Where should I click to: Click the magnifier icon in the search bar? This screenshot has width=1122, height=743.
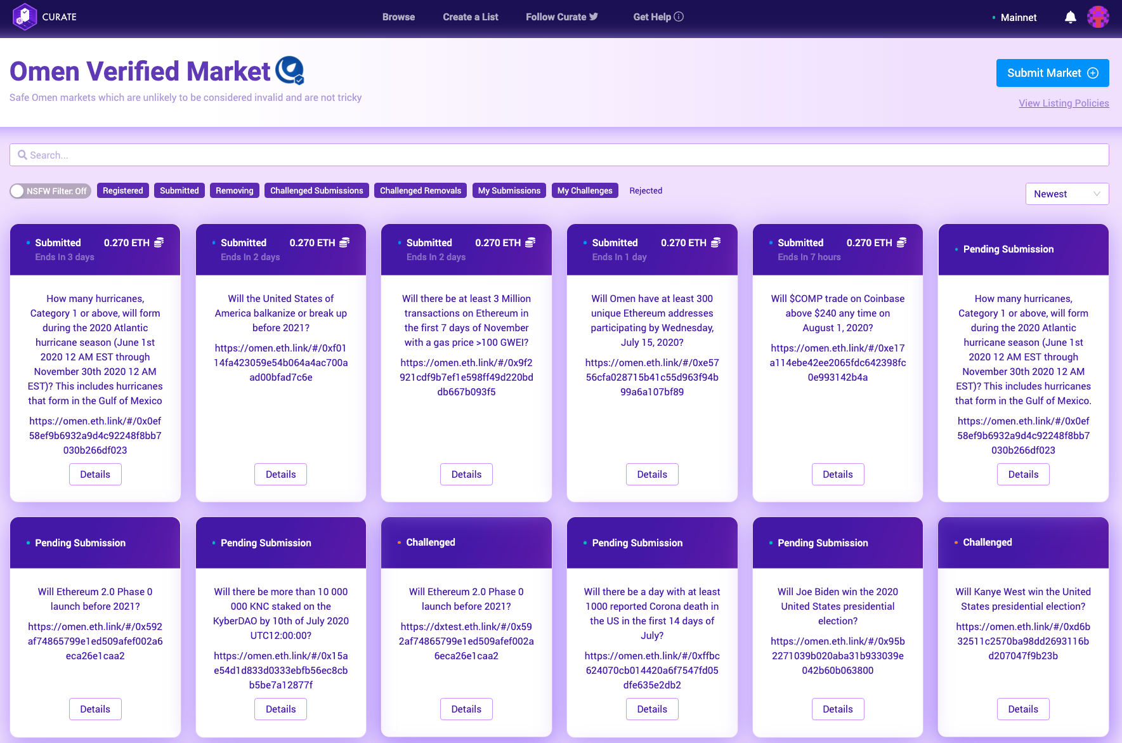[x=22, y=155]
